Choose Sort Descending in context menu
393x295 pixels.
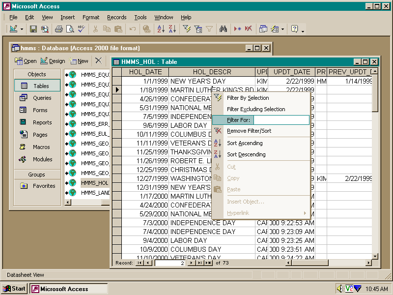point(261,154)
